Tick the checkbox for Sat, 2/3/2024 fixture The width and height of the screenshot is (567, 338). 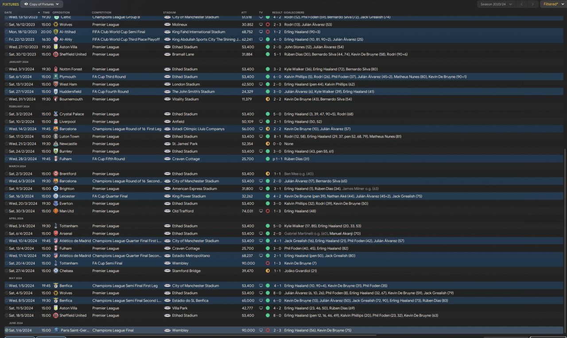pyautogui.click(x=7, y=174)
